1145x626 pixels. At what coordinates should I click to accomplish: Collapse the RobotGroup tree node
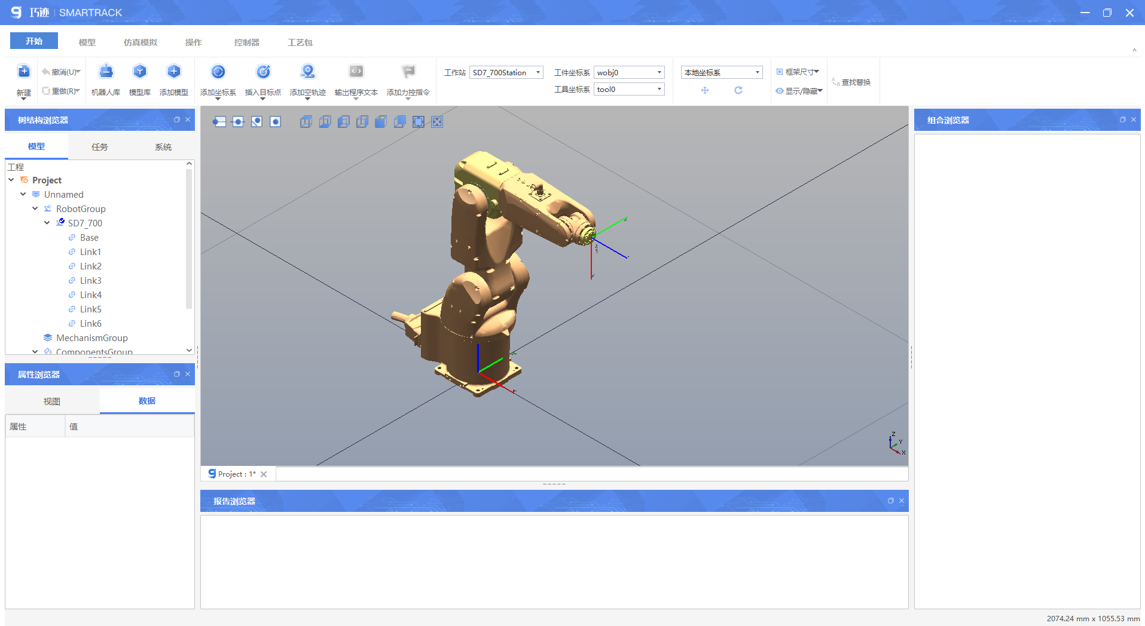tap(35, 208)
